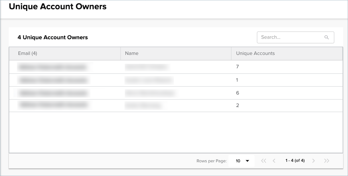Screen dimensions: 348x176
Task: Click the blurred email in the row with 7 accounts
Action: 53,67
